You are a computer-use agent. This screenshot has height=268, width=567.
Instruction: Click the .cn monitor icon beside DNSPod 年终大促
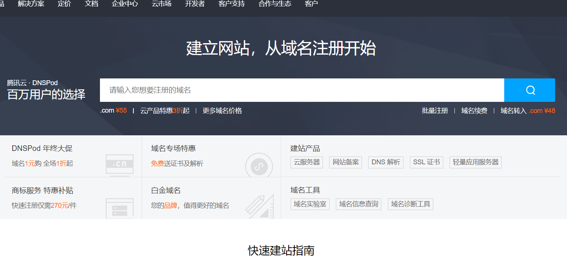click(120, 164)
